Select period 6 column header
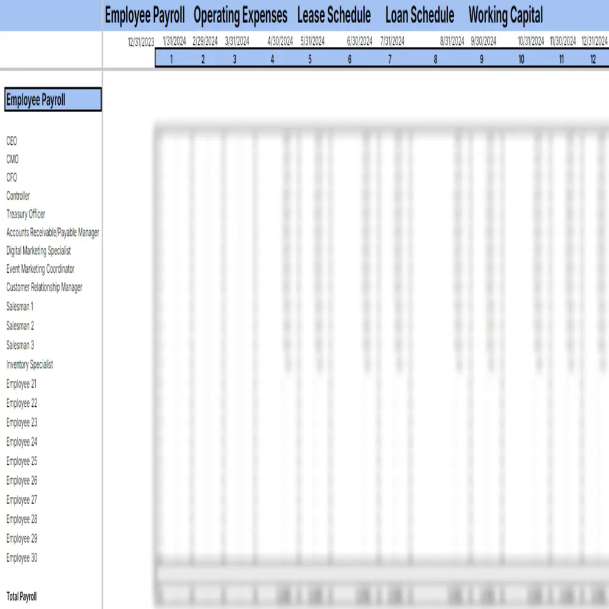This screenshot has height=609, width=609. pyautogui.click(x=350, y=59)
